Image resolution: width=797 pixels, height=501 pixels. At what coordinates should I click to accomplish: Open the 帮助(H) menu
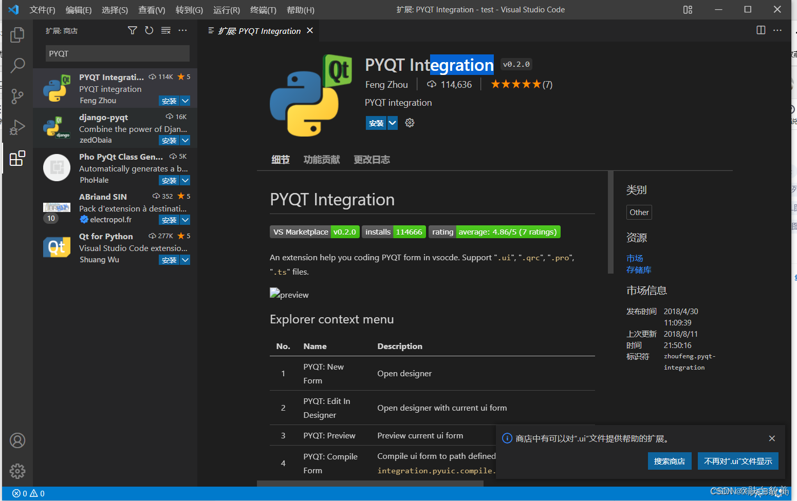[x=301, y=10]
